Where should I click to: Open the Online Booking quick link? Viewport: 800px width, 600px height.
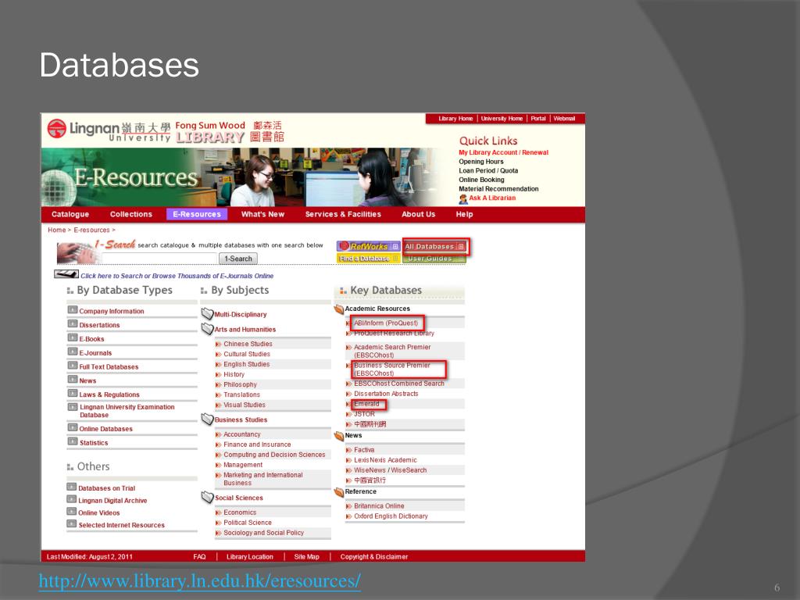point(481,180)
